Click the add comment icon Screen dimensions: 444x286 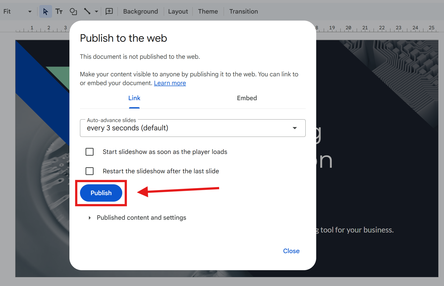click(x=109, y=12)
